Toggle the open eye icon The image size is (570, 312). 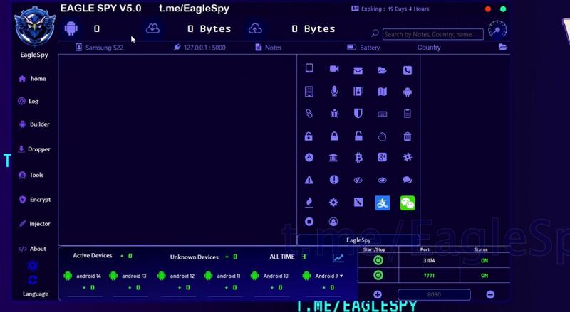382,181
